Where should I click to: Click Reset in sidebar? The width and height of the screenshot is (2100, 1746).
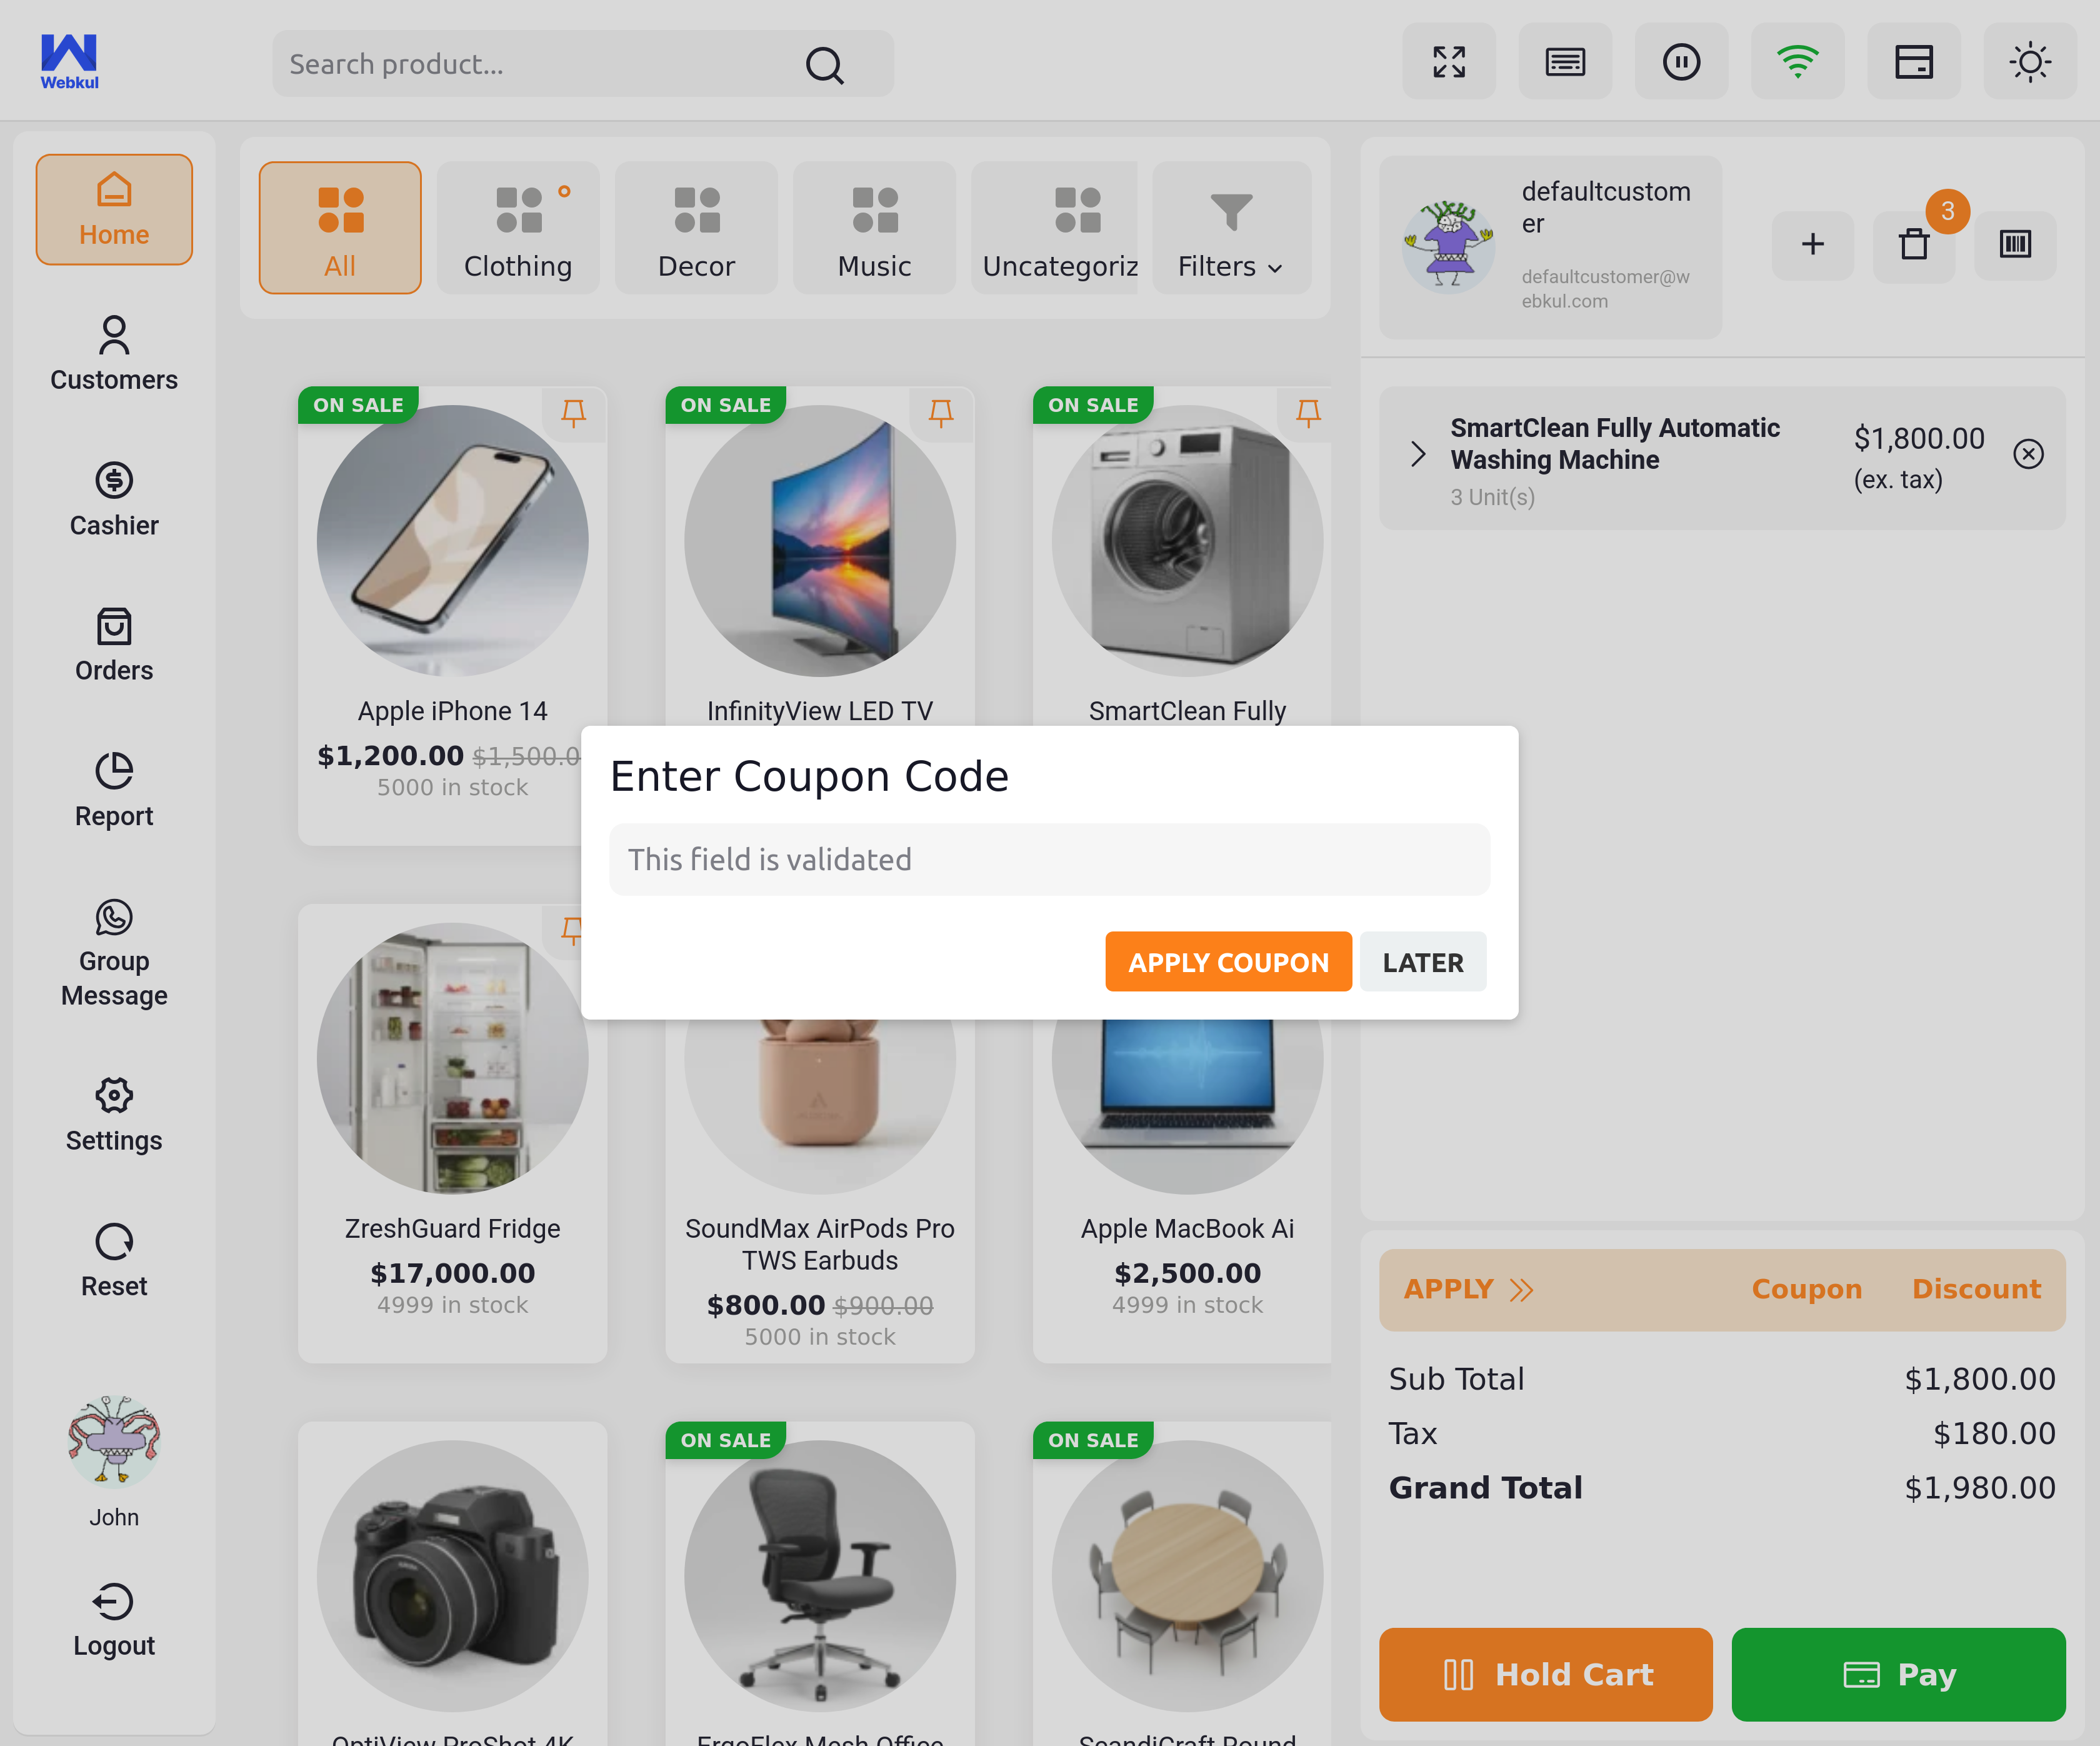pyautogui.click(x=114, y=1260)
